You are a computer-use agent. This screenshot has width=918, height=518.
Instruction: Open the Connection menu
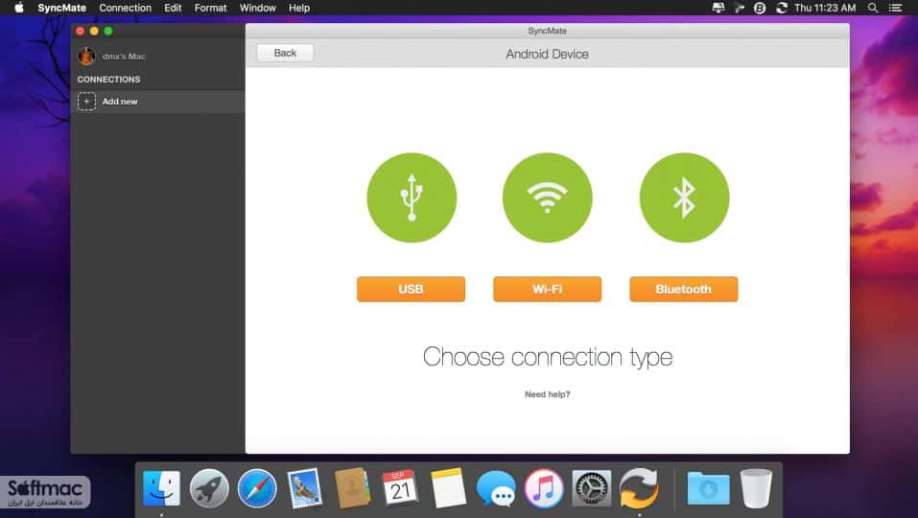pyautogui.click(x=126, y=8)
